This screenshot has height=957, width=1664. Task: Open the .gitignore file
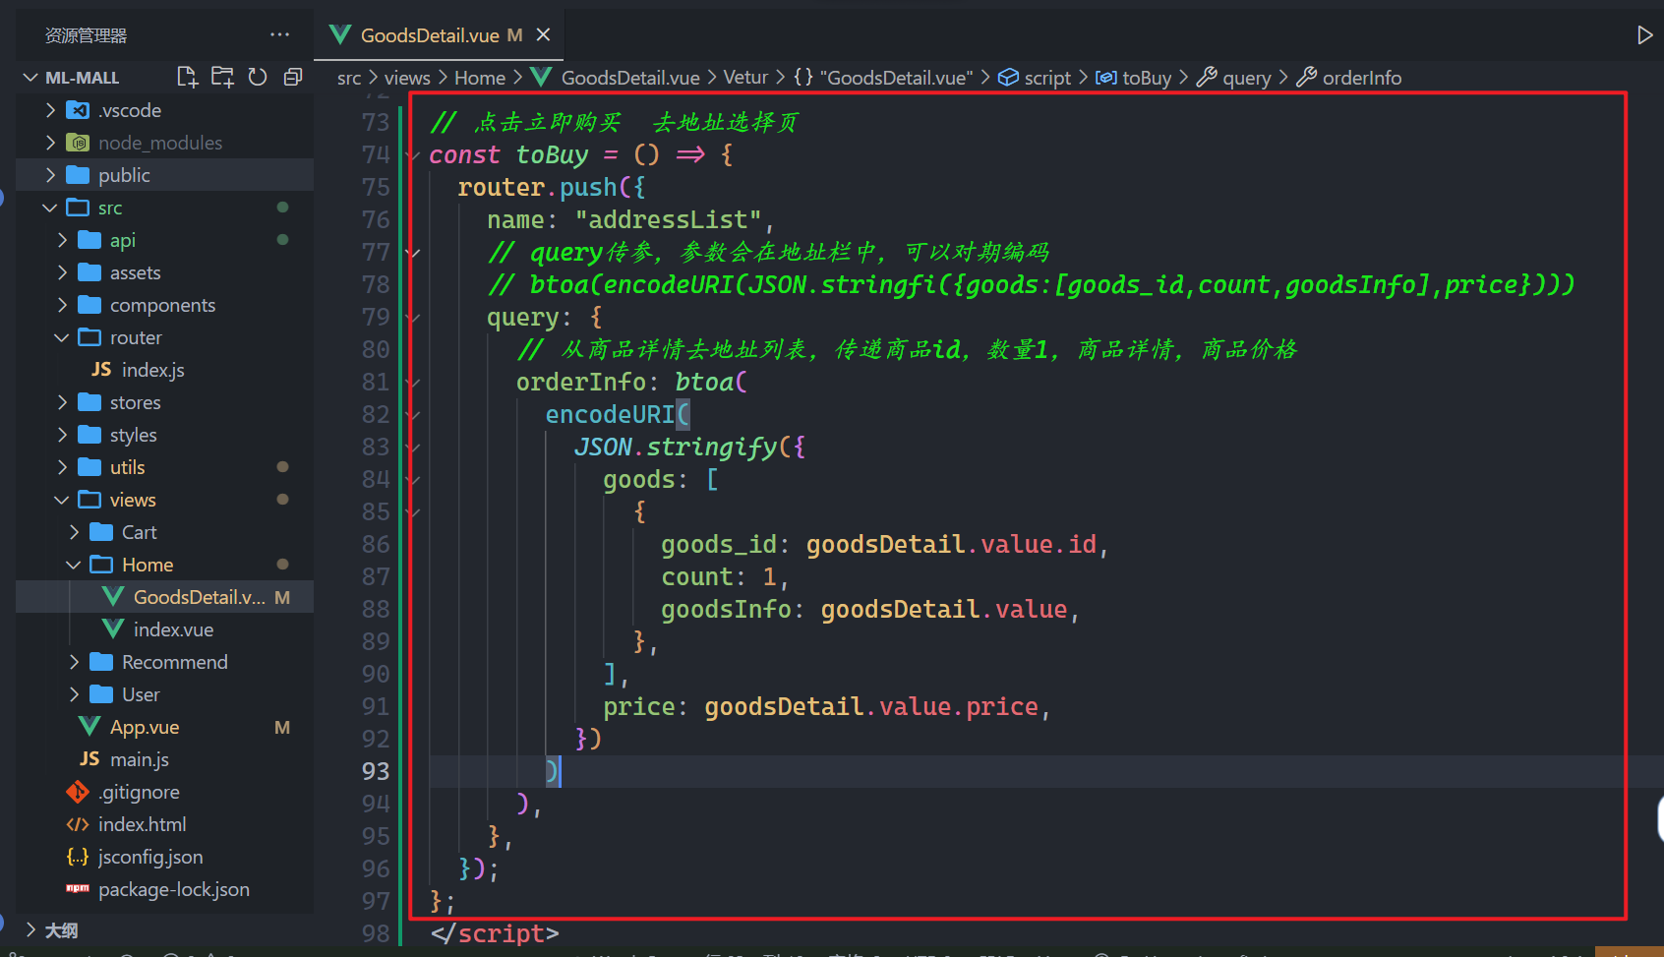[x=139, y=792]
